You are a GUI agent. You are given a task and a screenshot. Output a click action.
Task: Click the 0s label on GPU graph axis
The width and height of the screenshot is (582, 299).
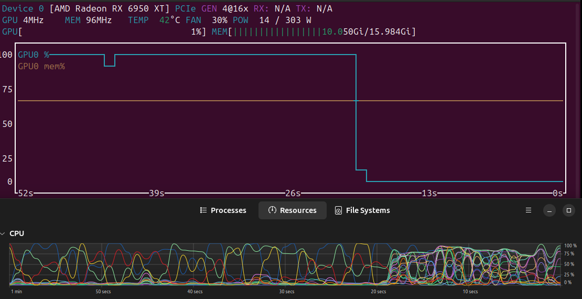[557, 193]
